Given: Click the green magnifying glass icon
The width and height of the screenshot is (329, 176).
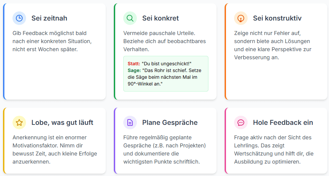Looking at the screenshot, I should (x=130, y=18).
